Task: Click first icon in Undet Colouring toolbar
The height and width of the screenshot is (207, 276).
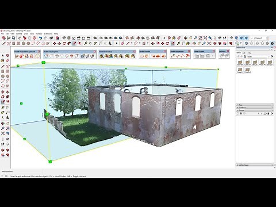Action: (x=102, y=56)
